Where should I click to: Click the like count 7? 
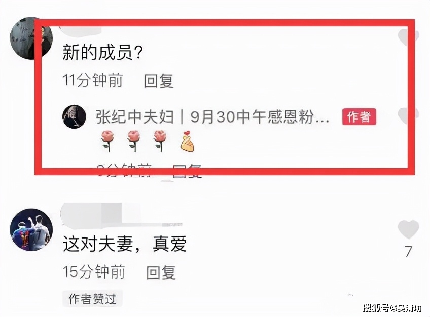coord(408,251)
